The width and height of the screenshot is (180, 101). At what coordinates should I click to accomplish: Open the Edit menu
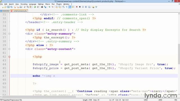coord(6,4)
